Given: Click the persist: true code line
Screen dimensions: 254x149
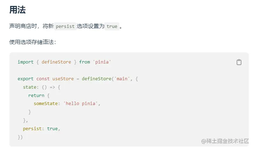Looking at the screenshot, I should pyautogui.click(x=41, y=129).
